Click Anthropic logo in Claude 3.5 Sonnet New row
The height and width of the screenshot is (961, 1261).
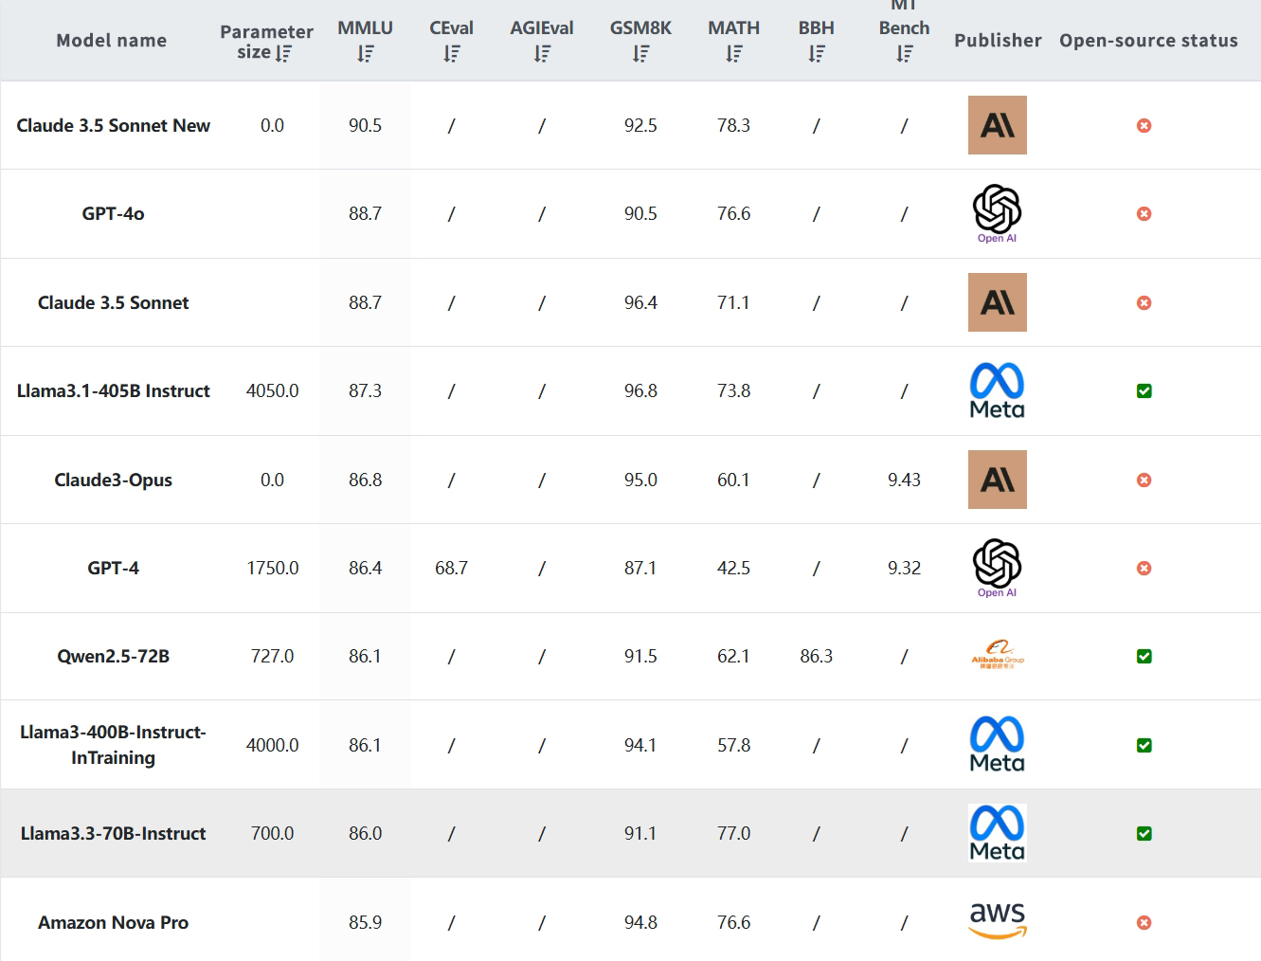(x=997, y=125)
